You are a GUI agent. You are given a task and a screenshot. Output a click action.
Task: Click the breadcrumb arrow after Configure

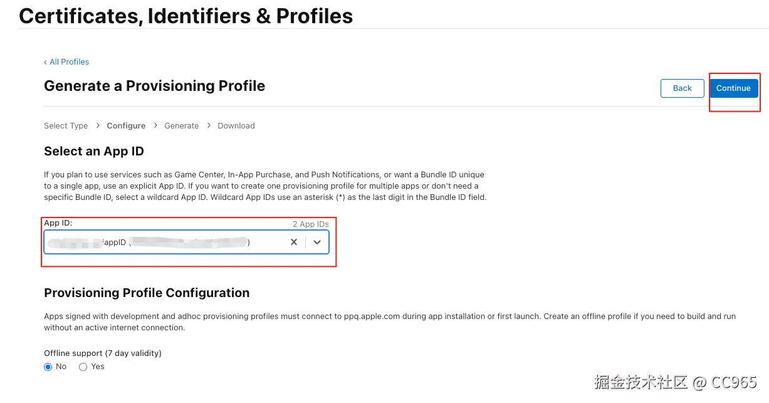155,125
